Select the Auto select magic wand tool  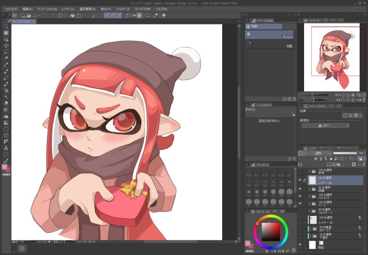[x=6, y=58]
